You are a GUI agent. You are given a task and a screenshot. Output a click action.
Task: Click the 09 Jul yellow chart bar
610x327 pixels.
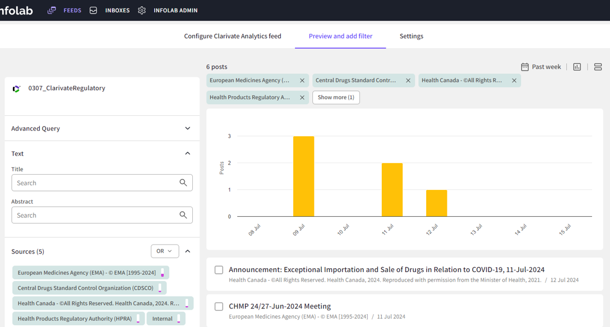coord(303,176)
